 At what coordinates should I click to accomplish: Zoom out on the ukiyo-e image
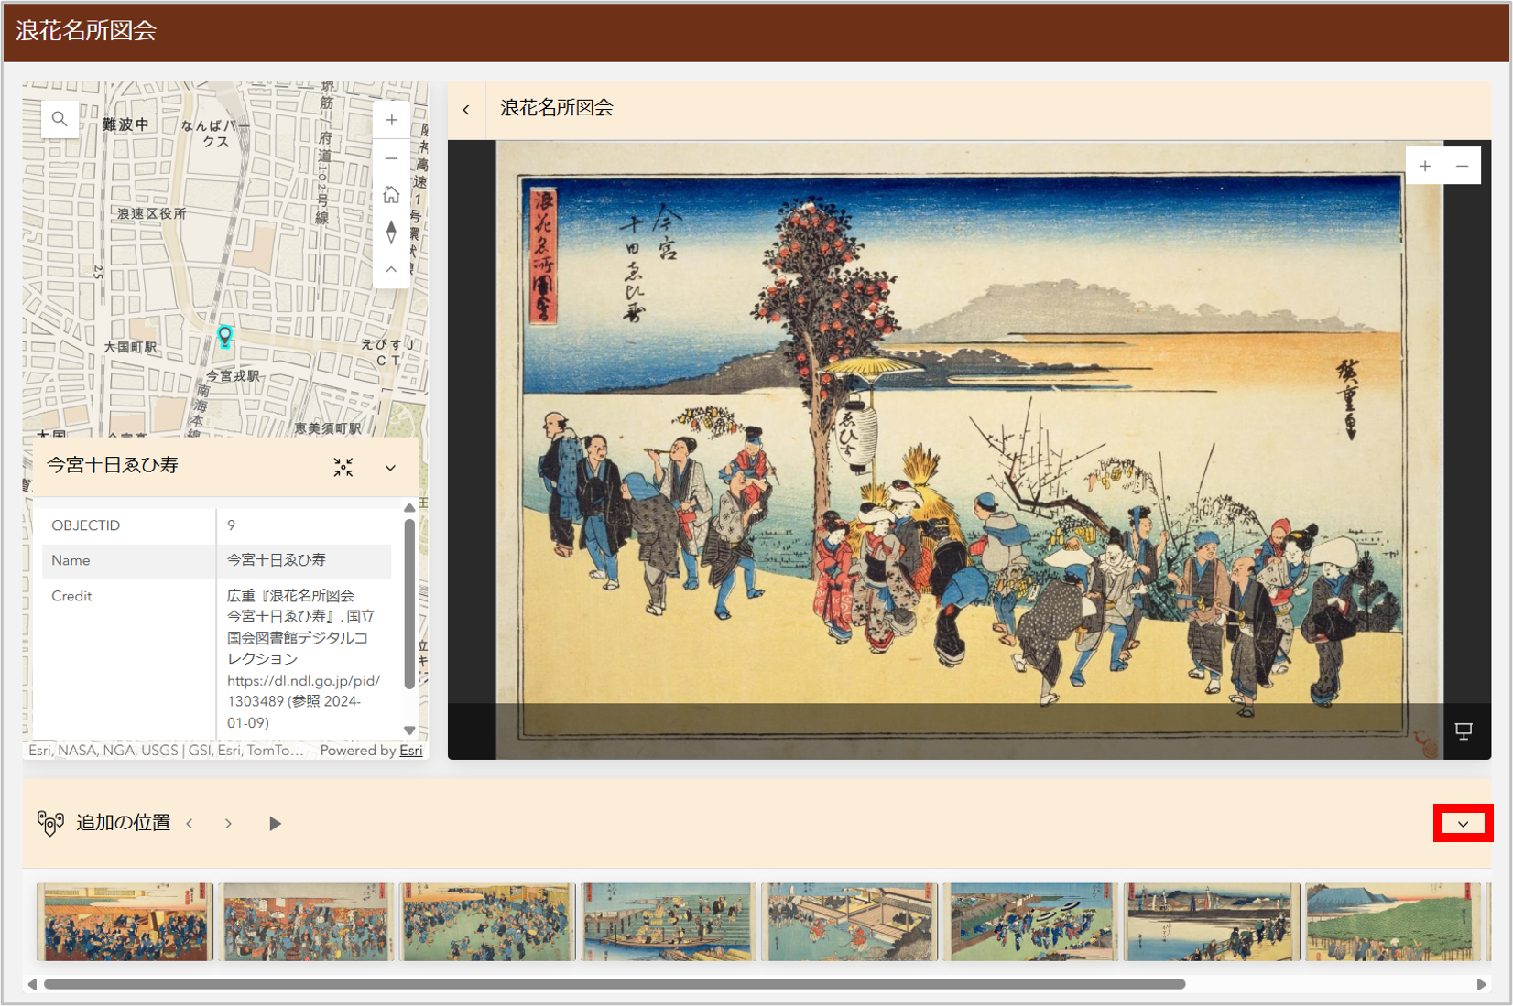(1463, 166)
